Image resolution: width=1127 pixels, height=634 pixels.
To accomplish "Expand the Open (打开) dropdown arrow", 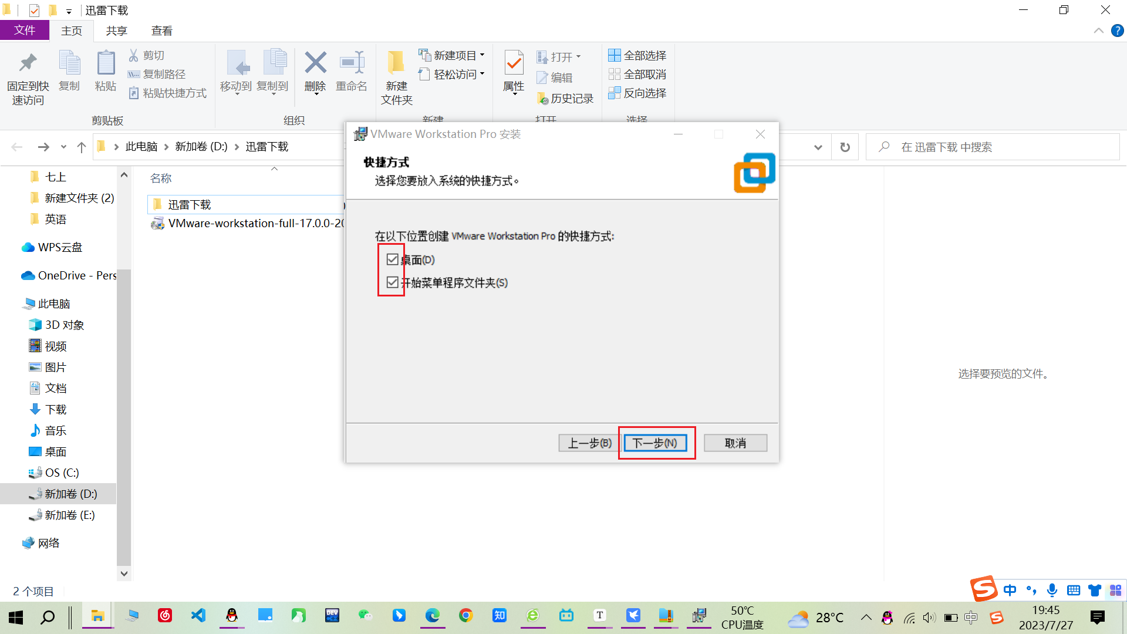I will [578, 57].
